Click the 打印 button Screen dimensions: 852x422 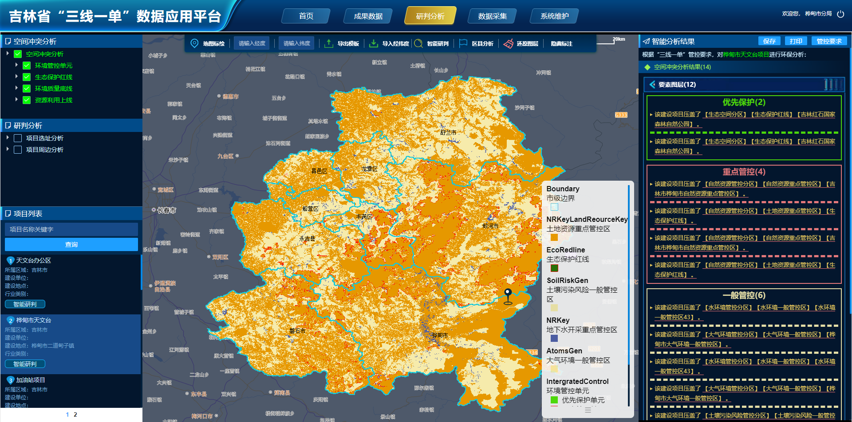(x=796, y=41)
